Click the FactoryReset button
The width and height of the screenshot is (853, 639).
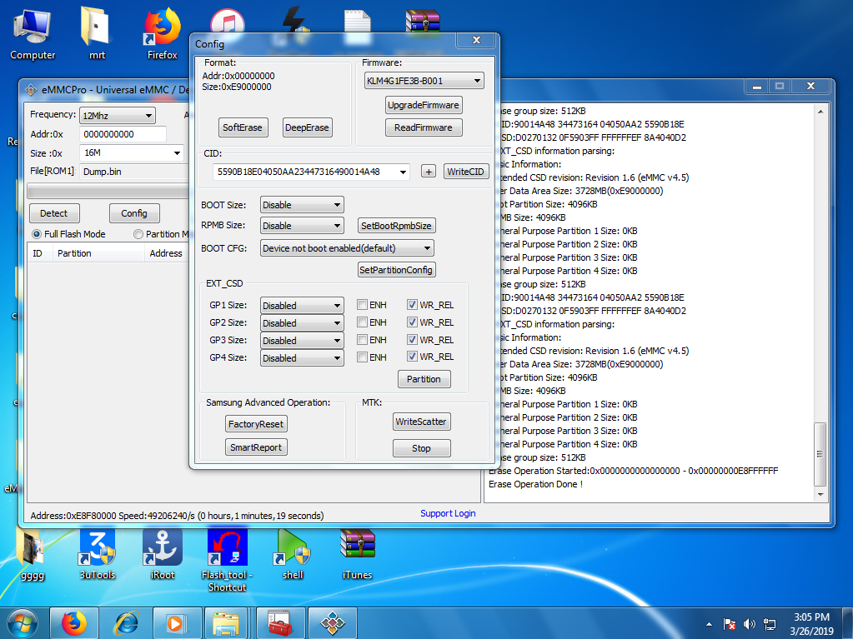[x=256, y=424]
